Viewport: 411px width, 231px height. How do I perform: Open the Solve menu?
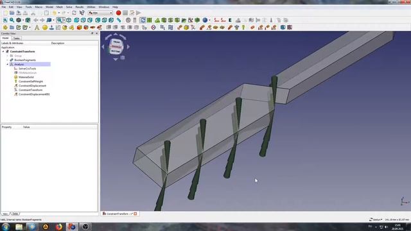[69, 7]
